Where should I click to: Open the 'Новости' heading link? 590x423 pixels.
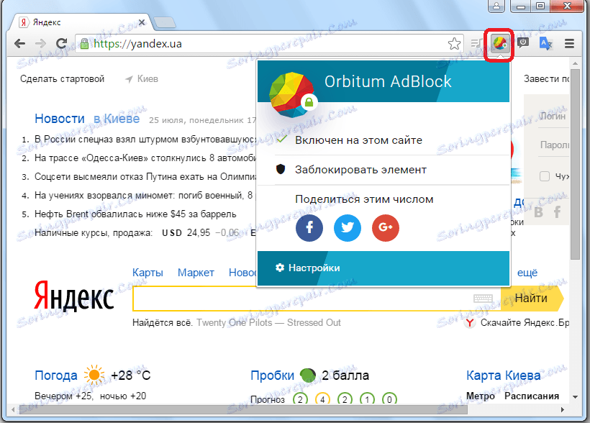pyautogui.click(x=60, y=119)
